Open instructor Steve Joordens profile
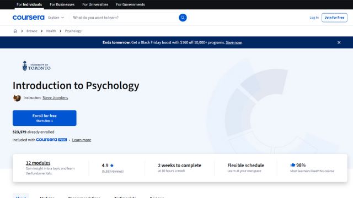The width and height of the screenshot is (353, 198). coord(55,98)
